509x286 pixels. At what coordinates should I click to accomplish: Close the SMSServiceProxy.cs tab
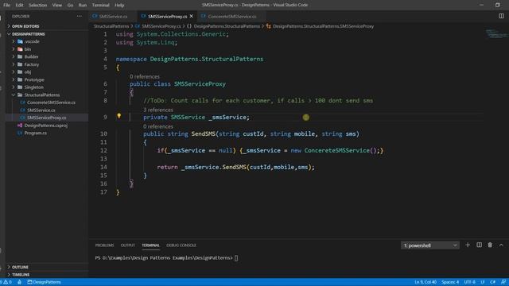(191, 16)
